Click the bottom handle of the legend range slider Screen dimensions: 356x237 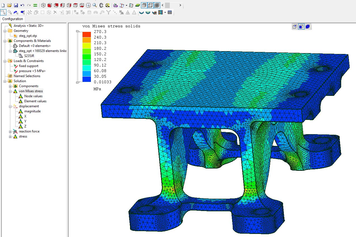(x=78, y=82)
